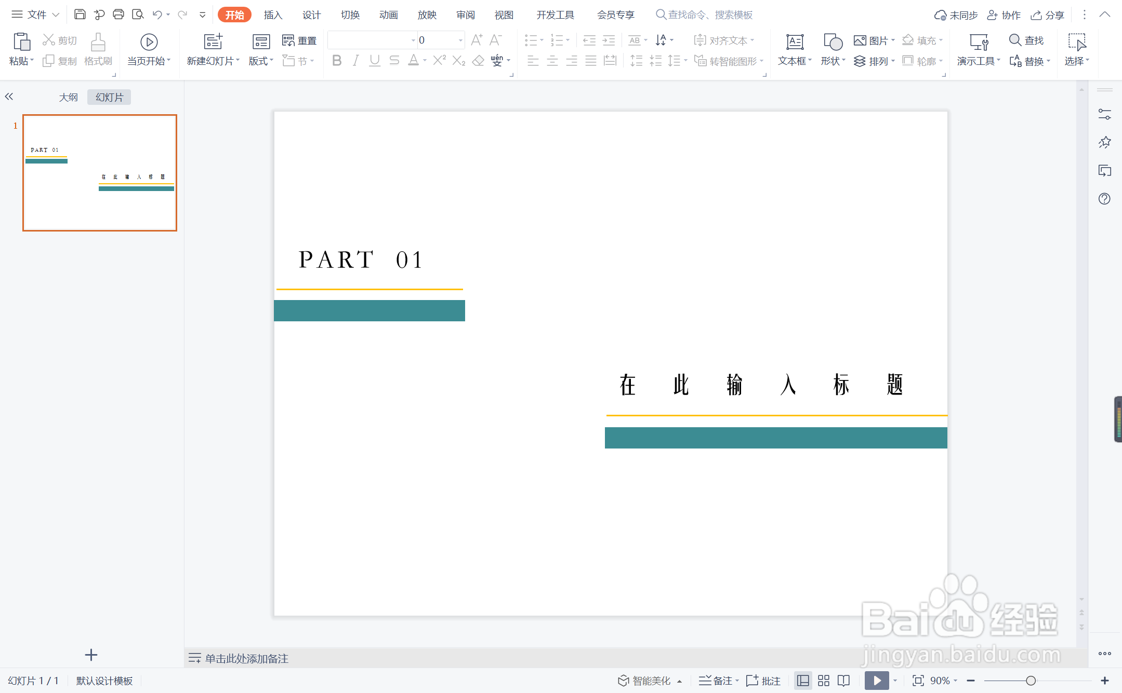This screenshot has height=693, width=1122.
Task: Click the Format Painter icon
Action: click(x=98, y=42)
